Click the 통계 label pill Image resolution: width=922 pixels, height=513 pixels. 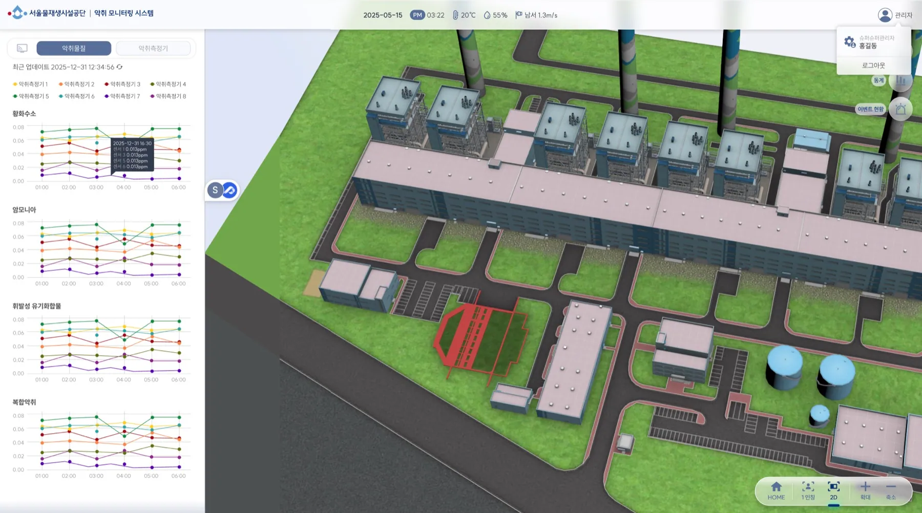click(879, 80)
